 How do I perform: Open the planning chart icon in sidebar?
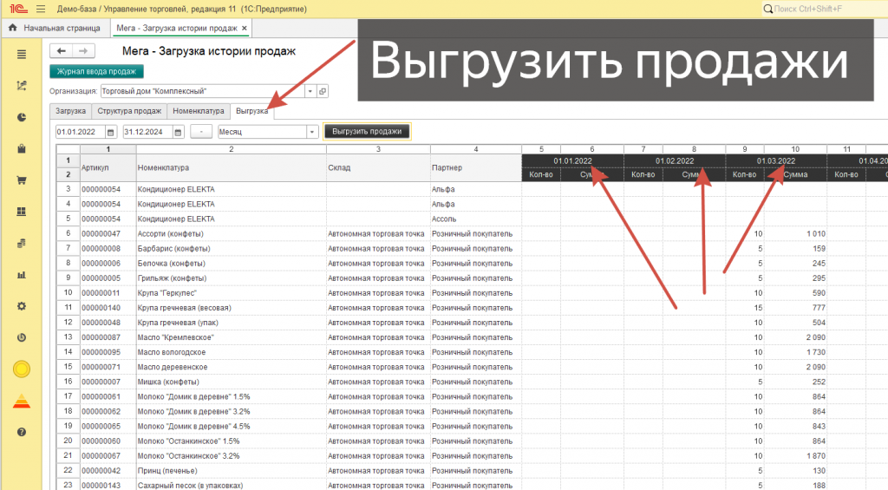click(22, 86)
